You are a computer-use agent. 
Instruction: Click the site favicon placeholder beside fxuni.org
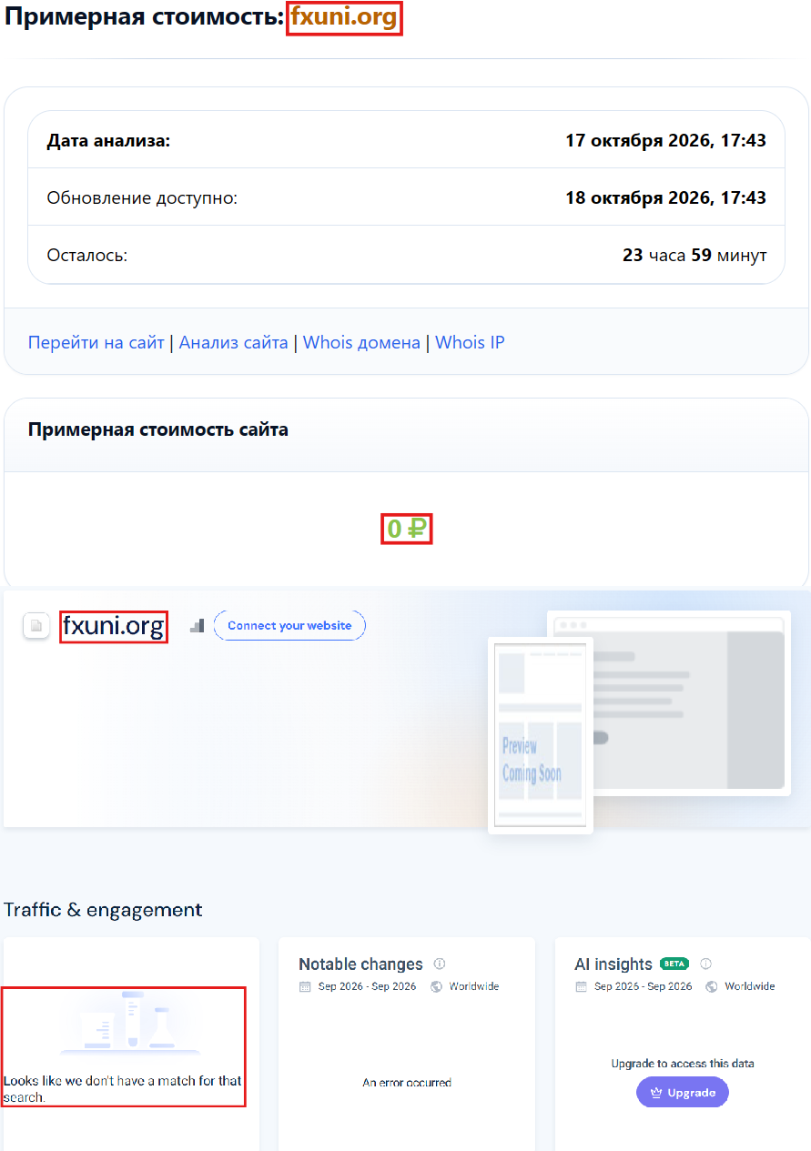tap(36, 626)
